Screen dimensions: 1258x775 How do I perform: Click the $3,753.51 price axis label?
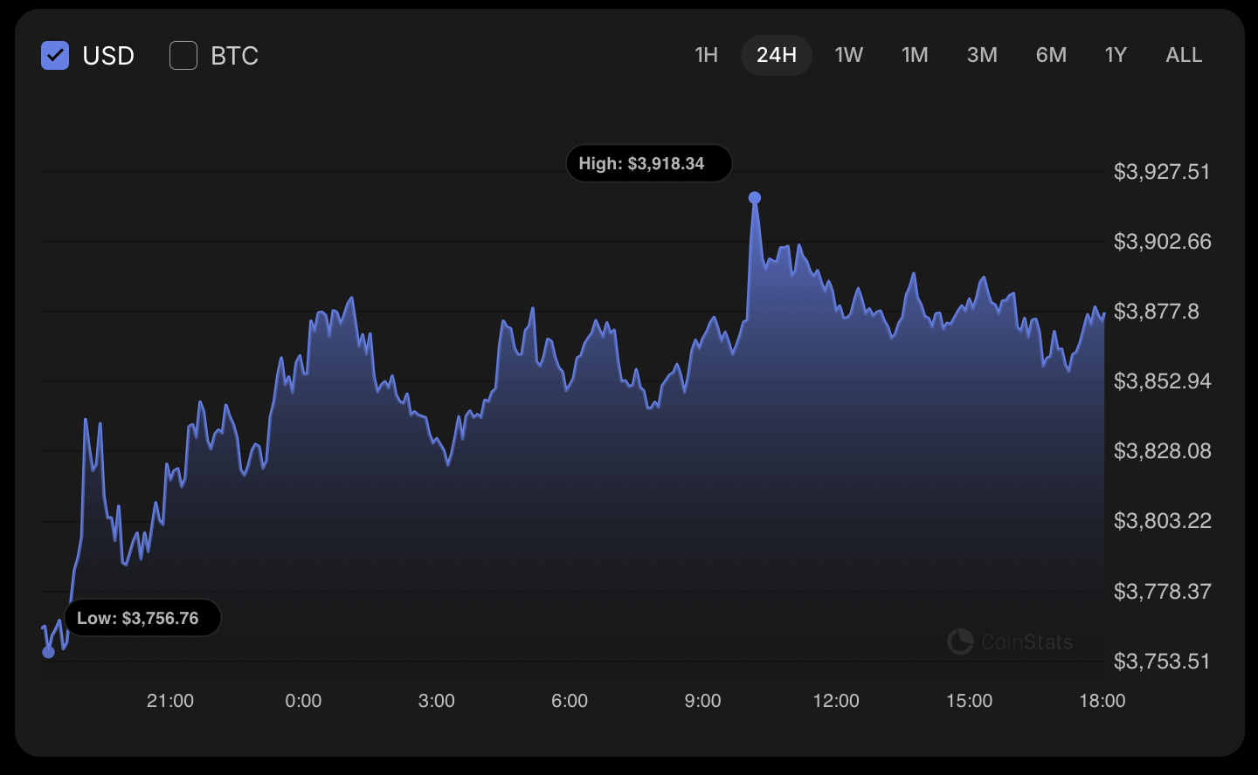point(1161,662)
